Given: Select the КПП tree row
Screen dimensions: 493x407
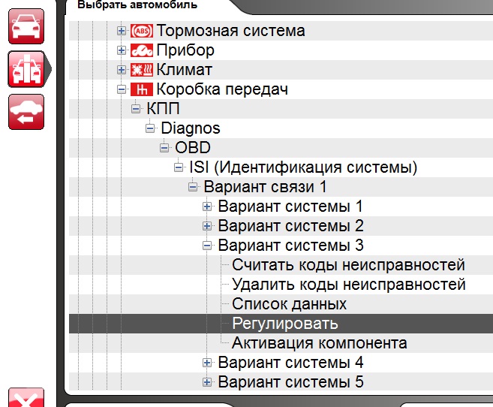Looking at the screenshot, I should (x=163, y=109).
